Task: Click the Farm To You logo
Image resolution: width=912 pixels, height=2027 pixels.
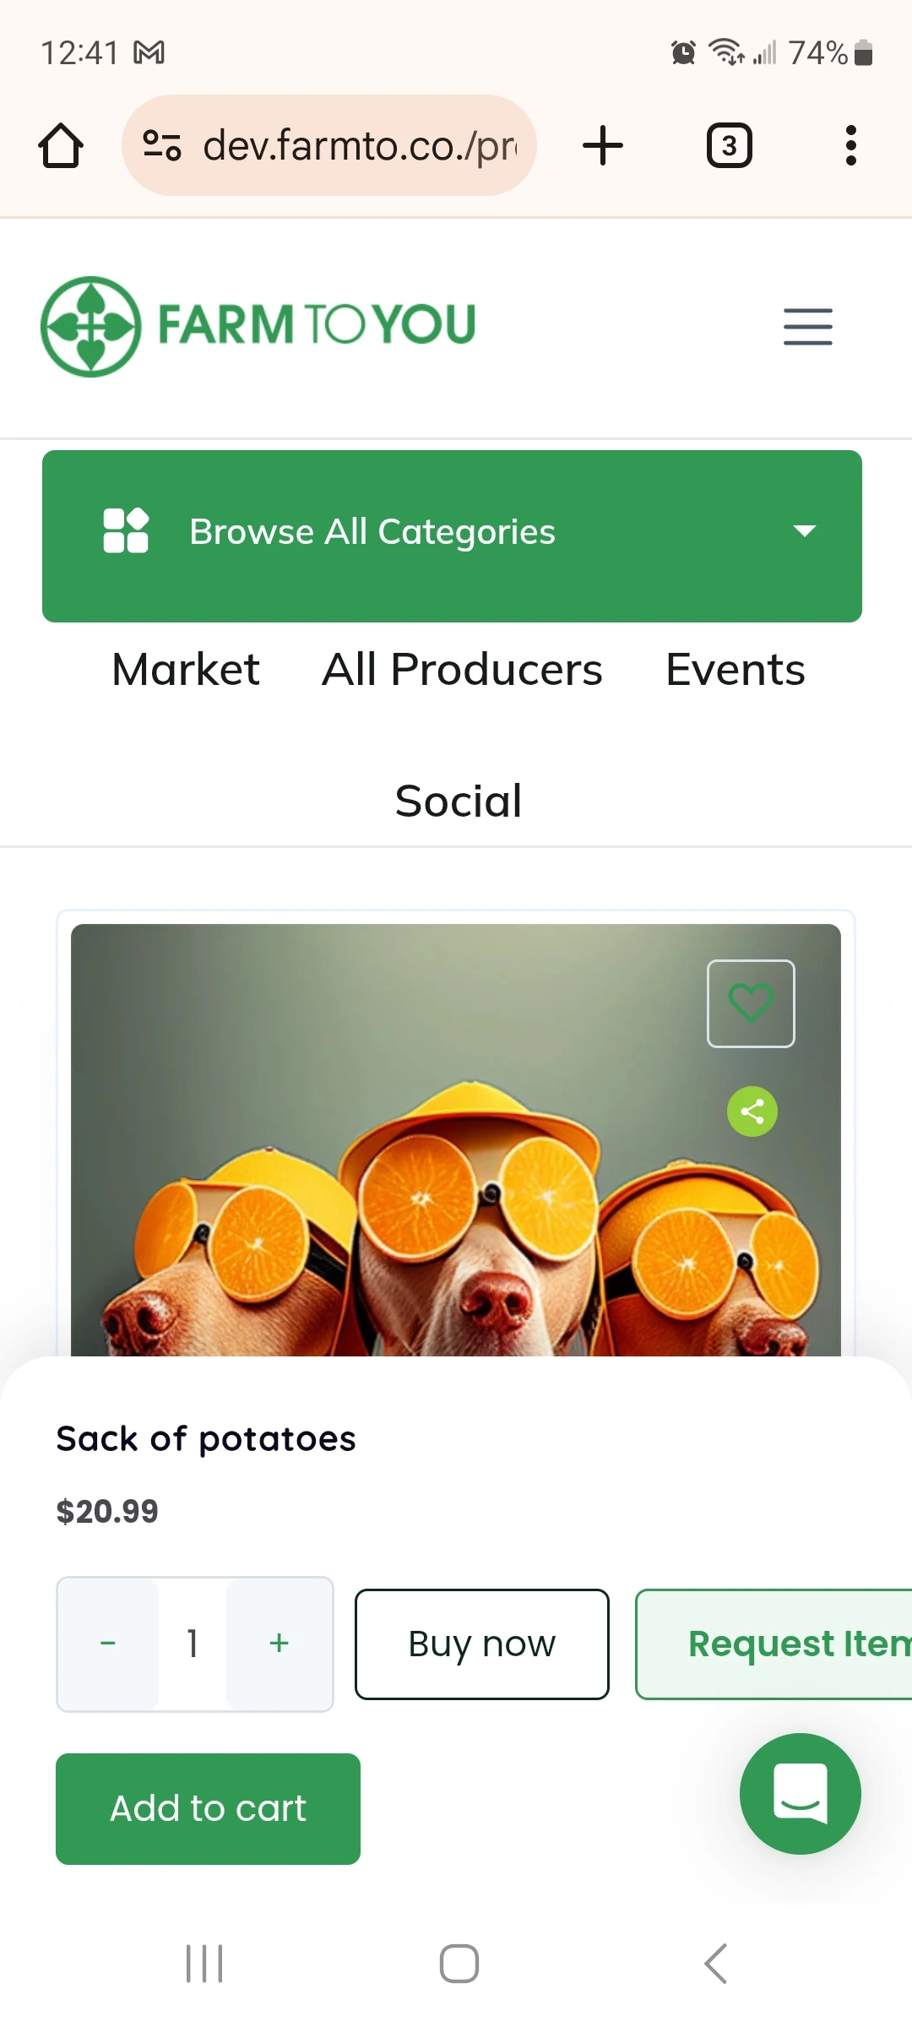Action: pyautogui.click(x=258, y=326)
